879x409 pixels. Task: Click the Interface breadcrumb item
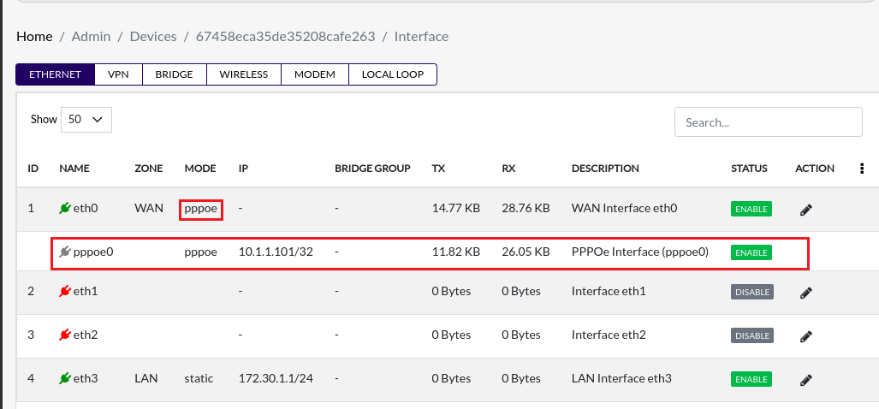[421, 37]
